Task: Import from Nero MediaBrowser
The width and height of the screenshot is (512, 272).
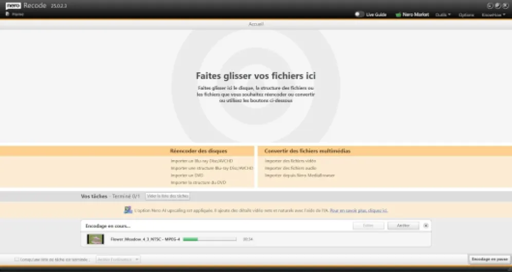Action: [299, 175]
